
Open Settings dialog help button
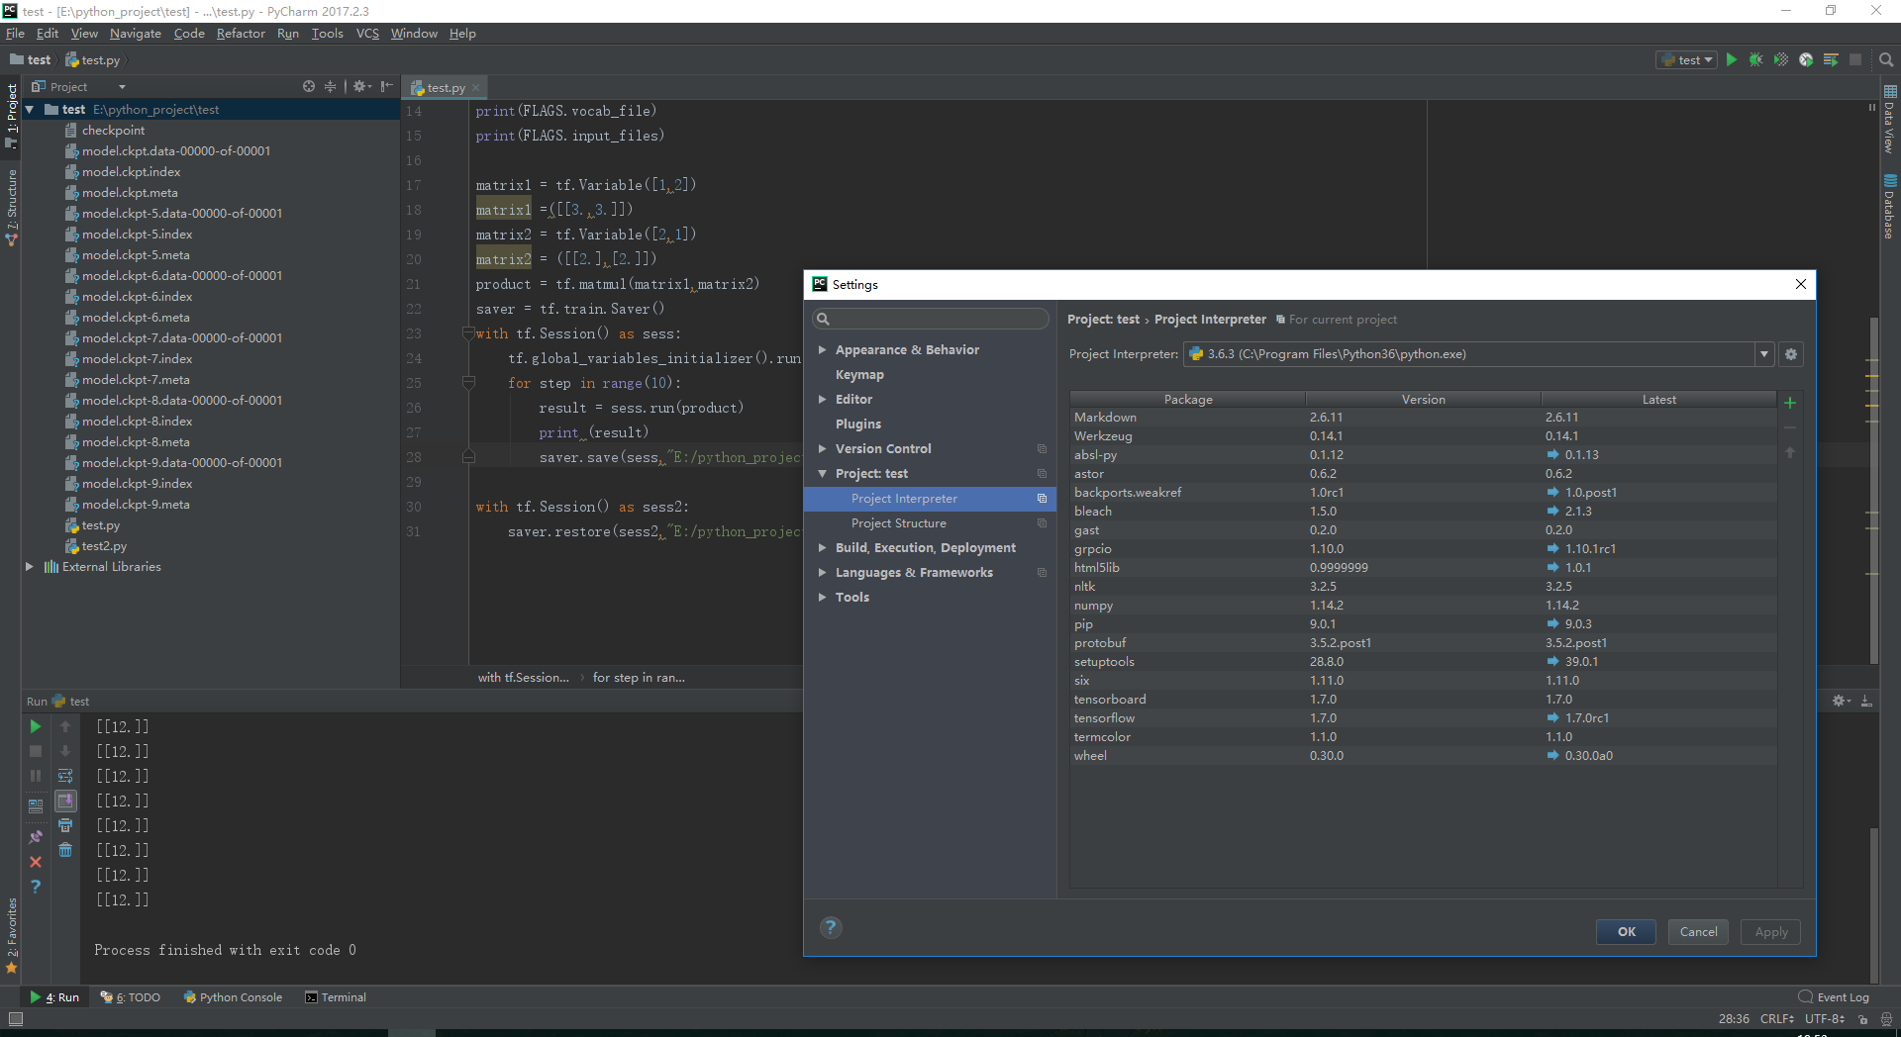coord(831,927)
